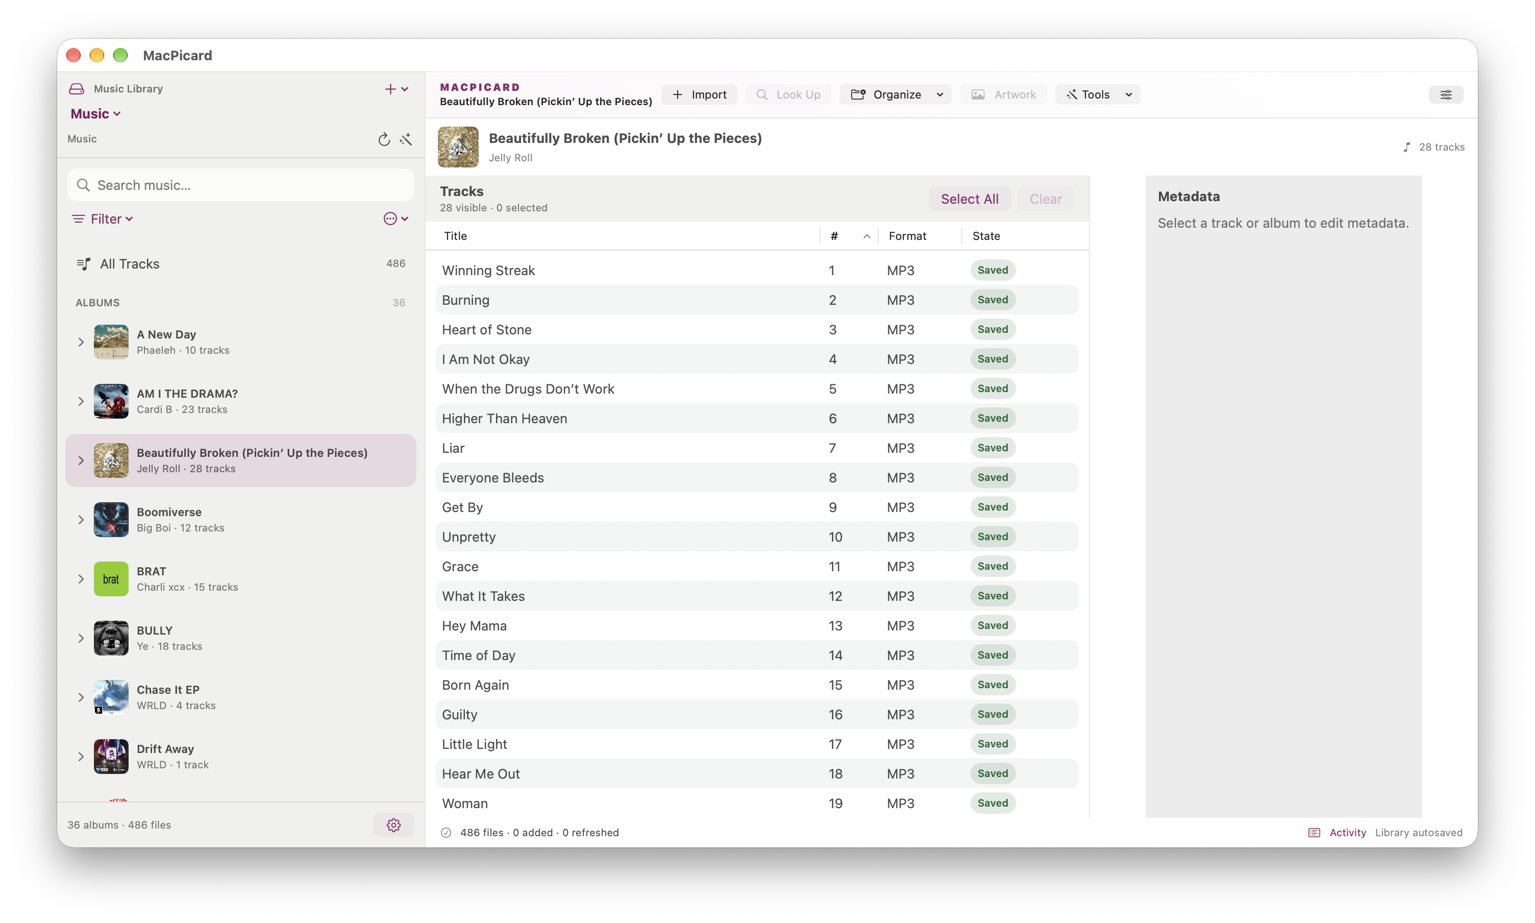Select the Hey Mama track row
The height and width of the screenshot is (923, 1535).
757,626
